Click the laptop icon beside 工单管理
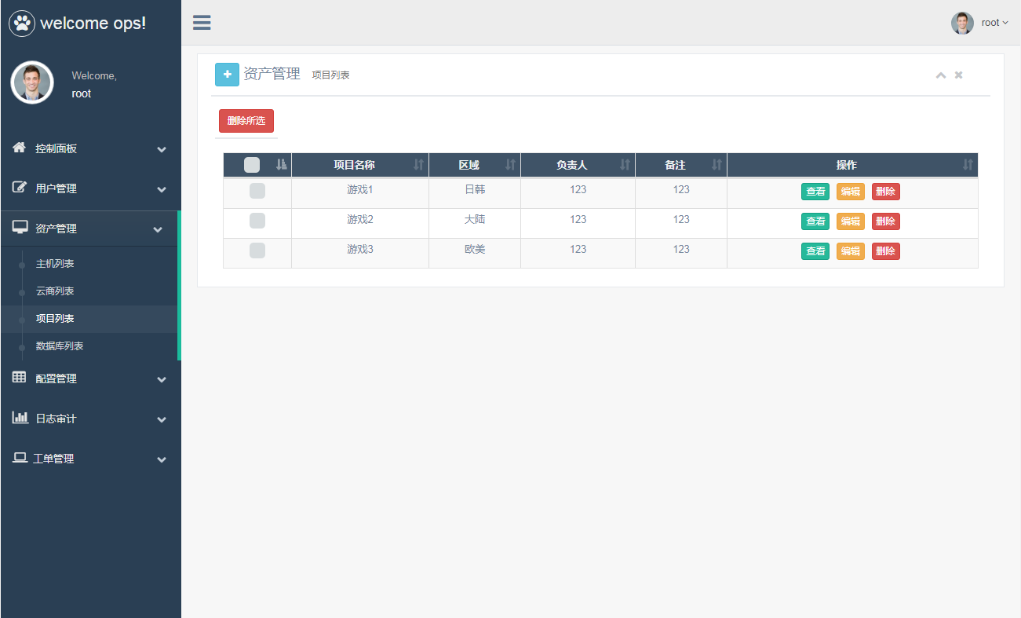The height and width of the screenshot is (618, 1021). tap(20, 458)
